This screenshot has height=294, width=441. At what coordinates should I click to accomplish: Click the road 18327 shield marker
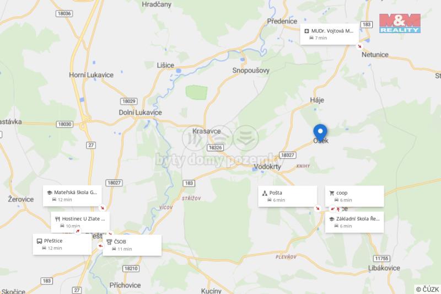pos(287,155)
